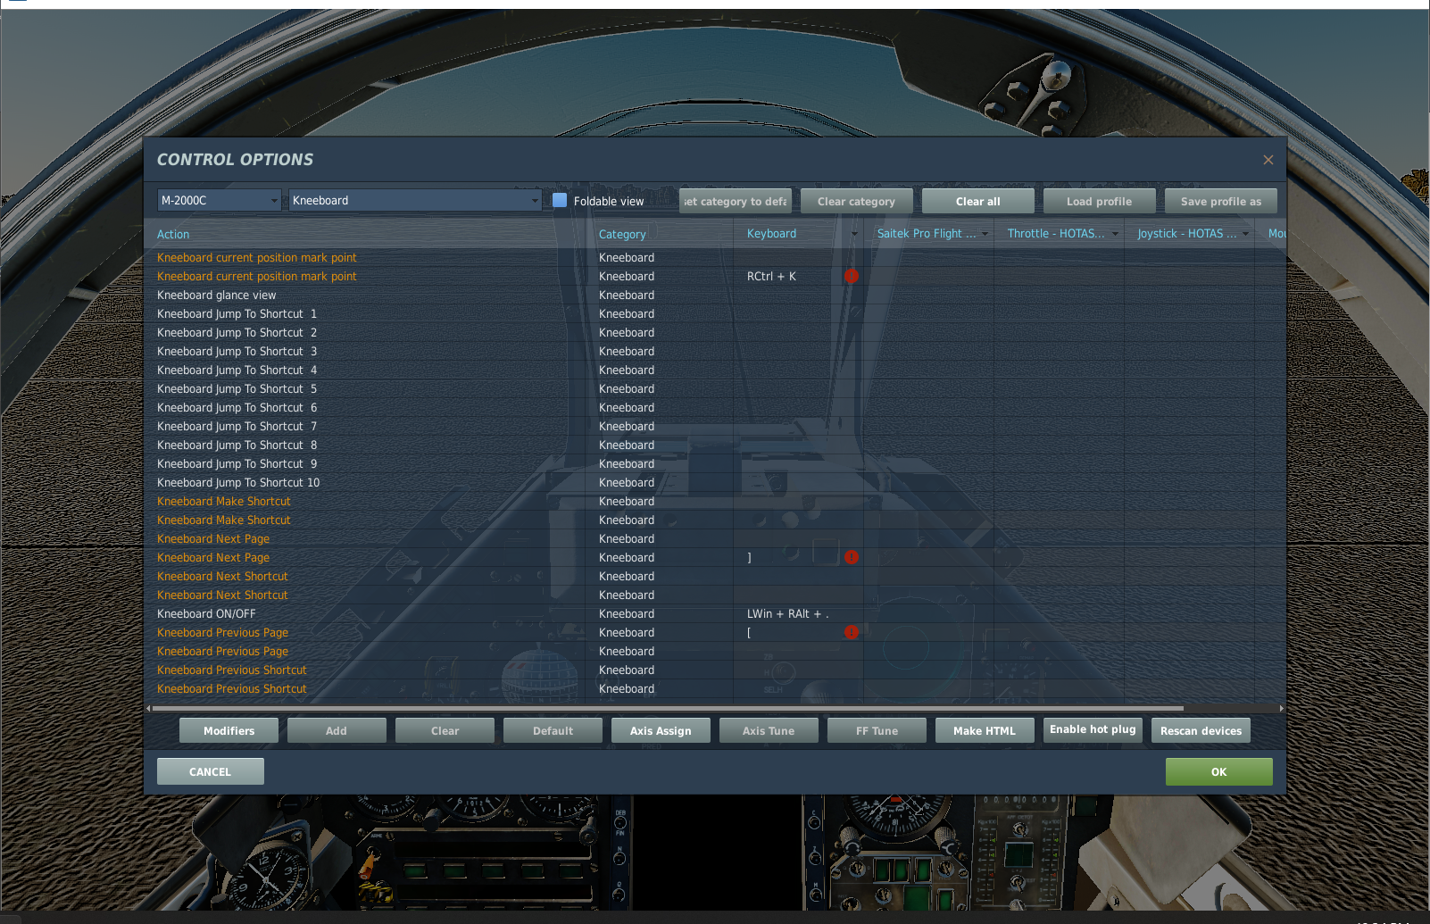Select Kneeboard glance view row
This screenshot has height=924, width=1430.
point(714,296)
